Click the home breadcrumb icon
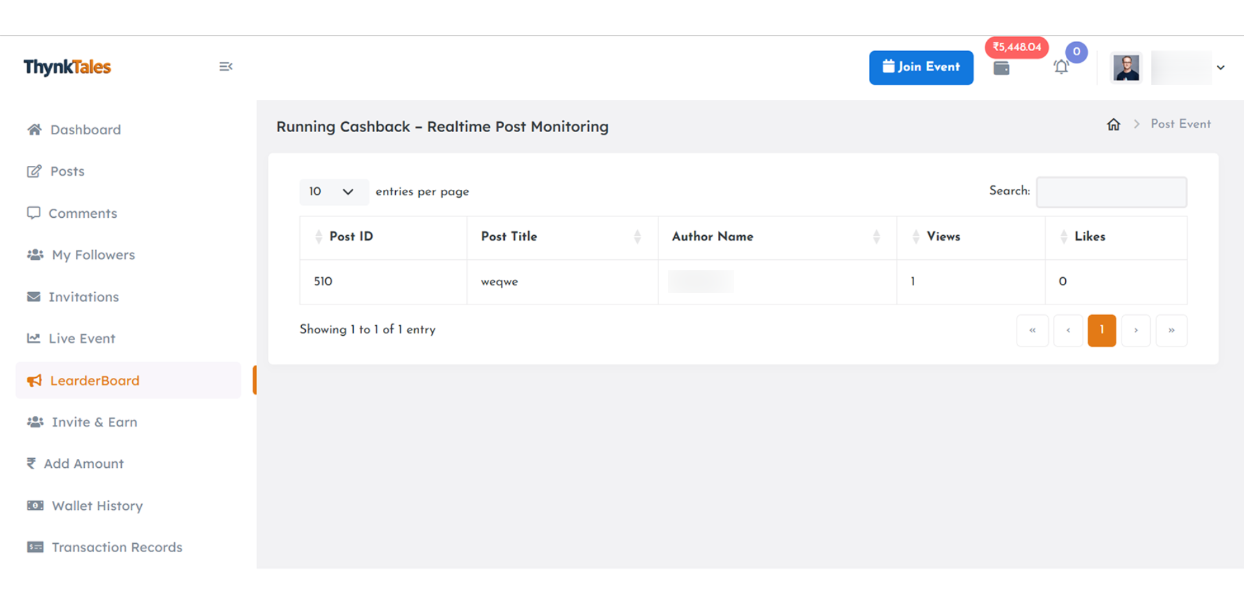1244x604 pixels. pyautogui.click(x=1113, y=124)
